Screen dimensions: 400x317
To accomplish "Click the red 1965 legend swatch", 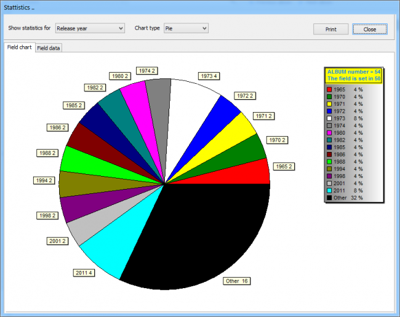I will point(329,90).
